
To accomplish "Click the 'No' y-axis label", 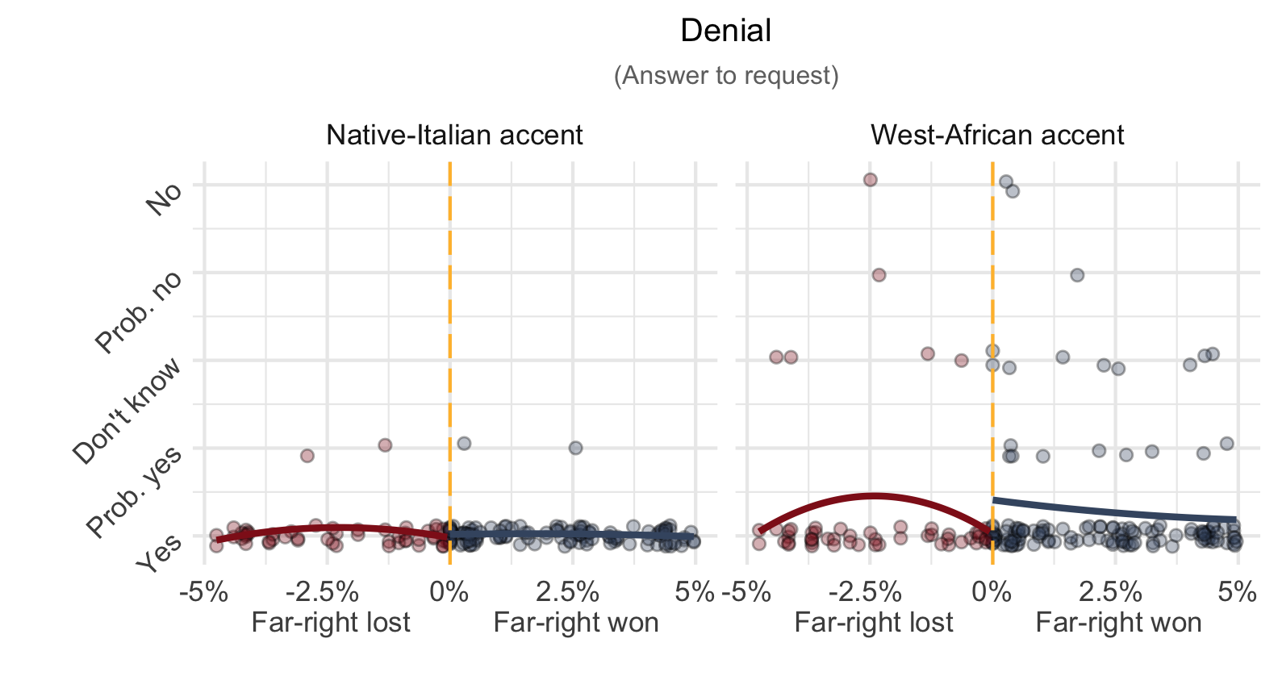I will pos(164,198).
